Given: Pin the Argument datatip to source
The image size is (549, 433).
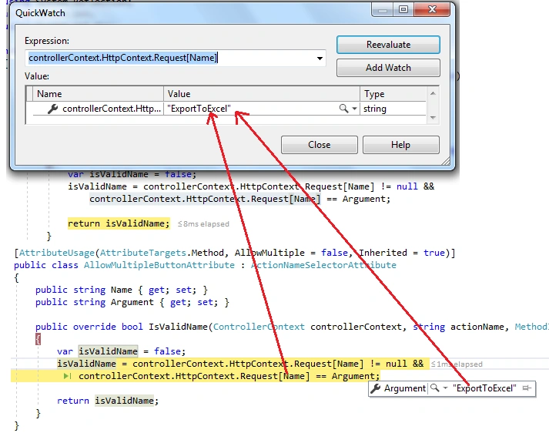Looking at the screenshot, I should (x=527, y=388).
